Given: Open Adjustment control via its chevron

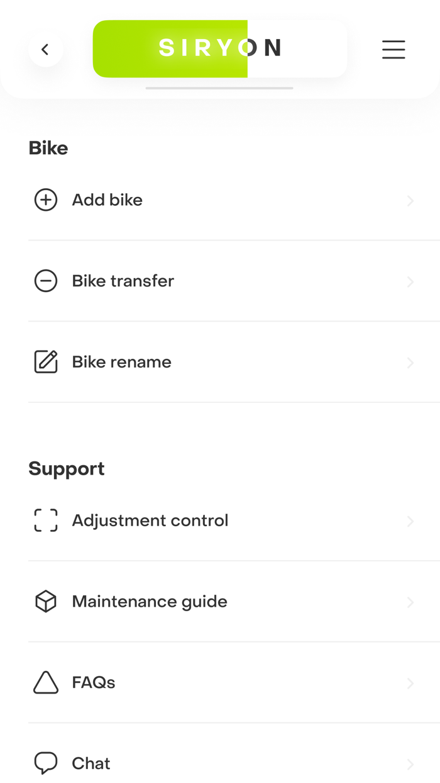Looking at the screenshot, I should pos(410,522).
